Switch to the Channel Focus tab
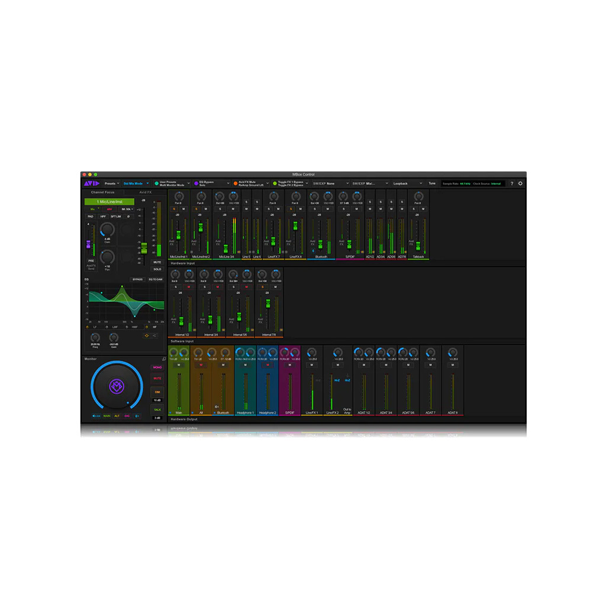The height and width of the screenshot is (606, 606). (103, 192)
